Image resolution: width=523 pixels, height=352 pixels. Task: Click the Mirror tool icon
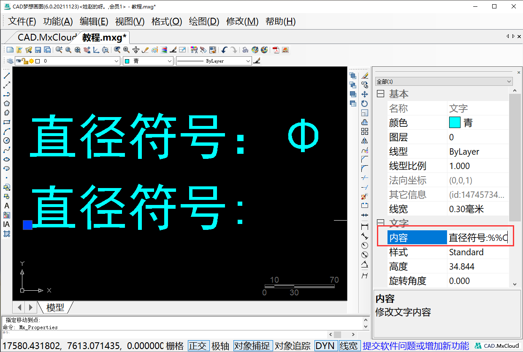[x=365, y=141]
